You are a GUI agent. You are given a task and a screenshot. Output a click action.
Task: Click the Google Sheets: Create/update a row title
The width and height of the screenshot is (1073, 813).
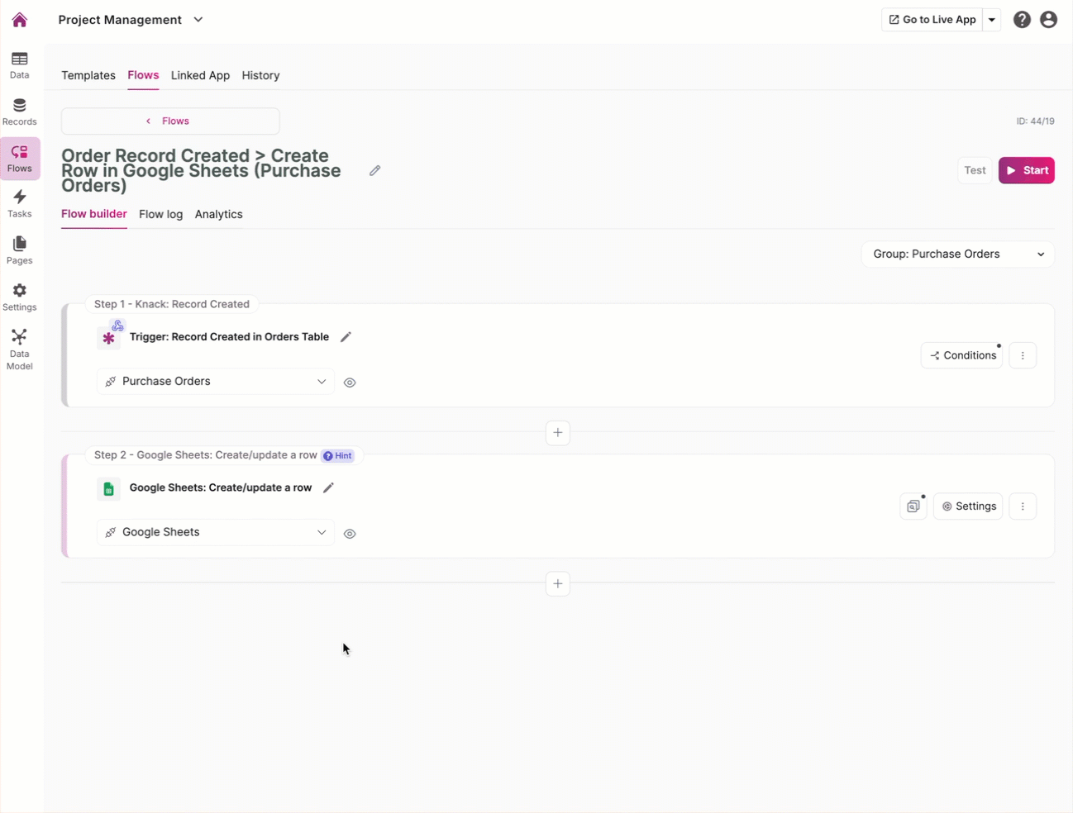click(x=221, y=487)
